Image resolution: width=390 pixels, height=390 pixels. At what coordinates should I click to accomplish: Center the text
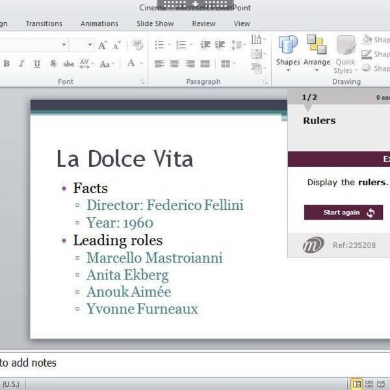coord(174,64)
